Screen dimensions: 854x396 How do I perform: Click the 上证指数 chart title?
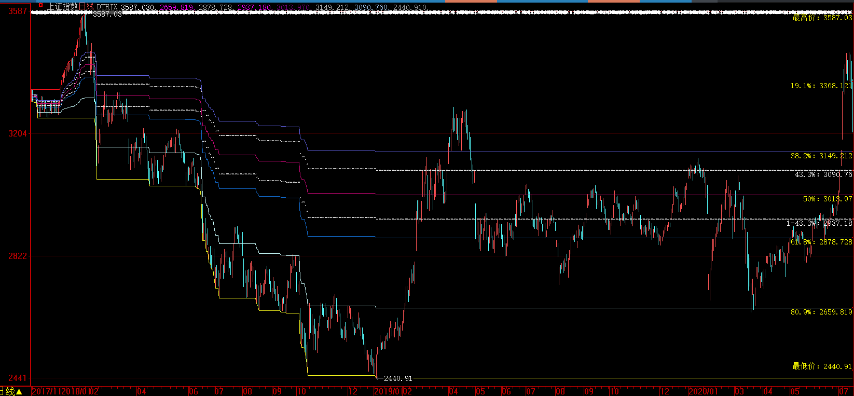63,7
